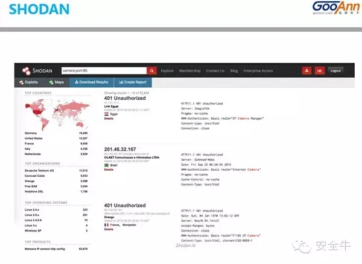Screen dimensions: 362x264
Task: Open the Enterprise Access menu item
Action: (x=258, y=71)
